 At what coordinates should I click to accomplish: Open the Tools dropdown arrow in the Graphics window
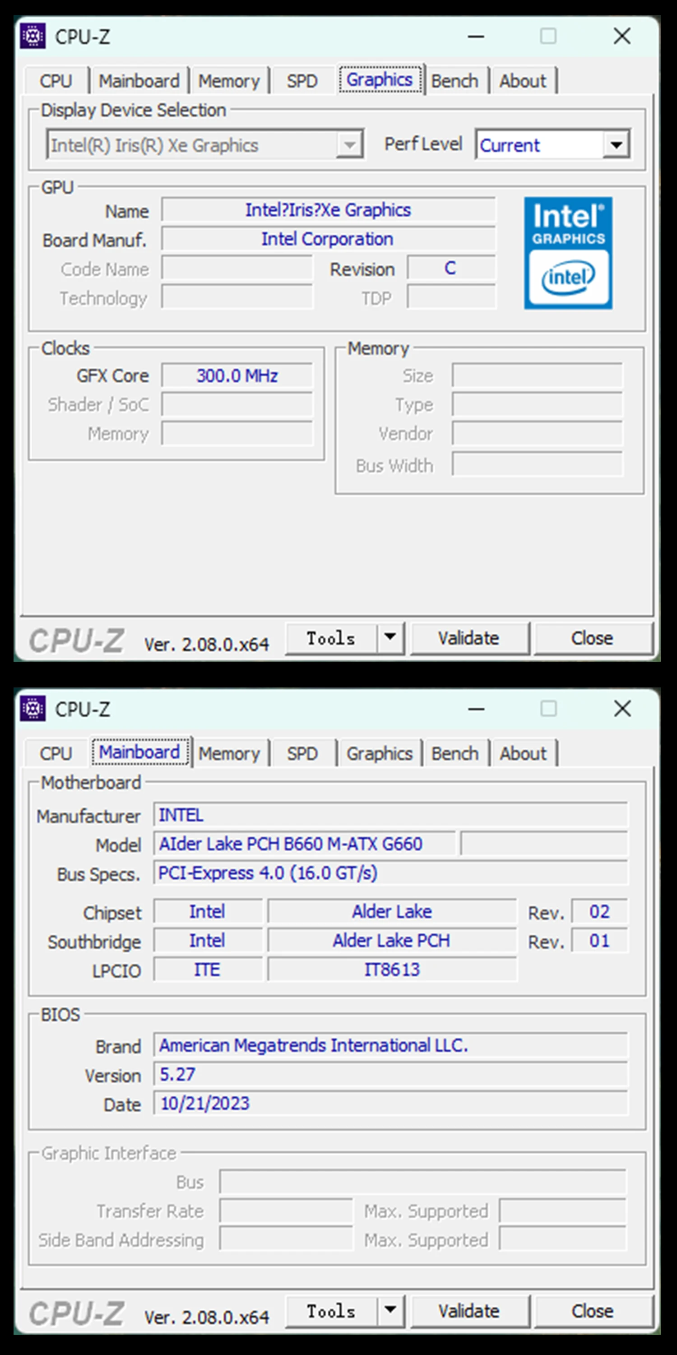390,637
